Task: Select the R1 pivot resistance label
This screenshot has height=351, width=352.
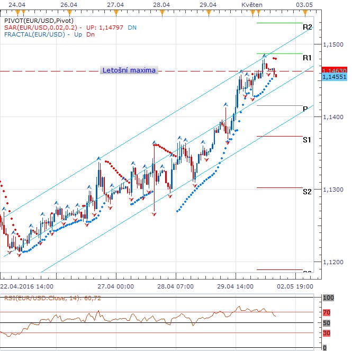Action: [x=307, y=58]
